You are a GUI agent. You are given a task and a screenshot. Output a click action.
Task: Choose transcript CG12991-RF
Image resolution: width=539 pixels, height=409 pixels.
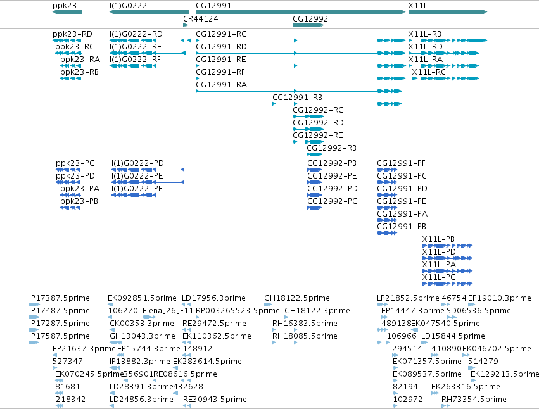pyautogui.click(x=301, y=79)
